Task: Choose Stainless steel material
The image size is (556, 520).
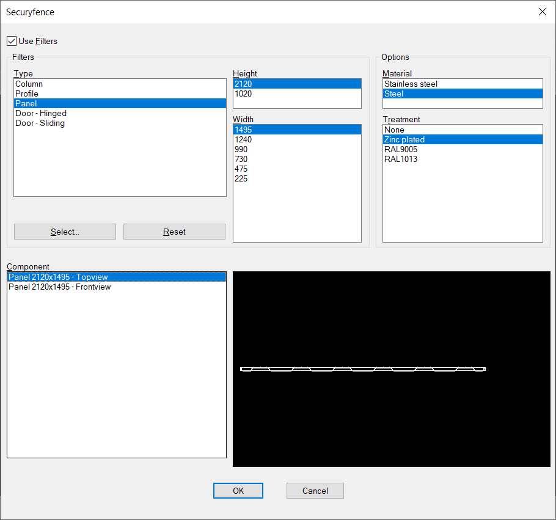Action: (x=463, y=84)
